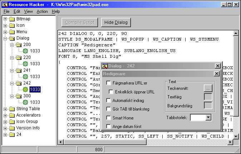The width and height of the screenshot is (241, 154).
Task: Open the Action menu
Action: click(42, 11)
